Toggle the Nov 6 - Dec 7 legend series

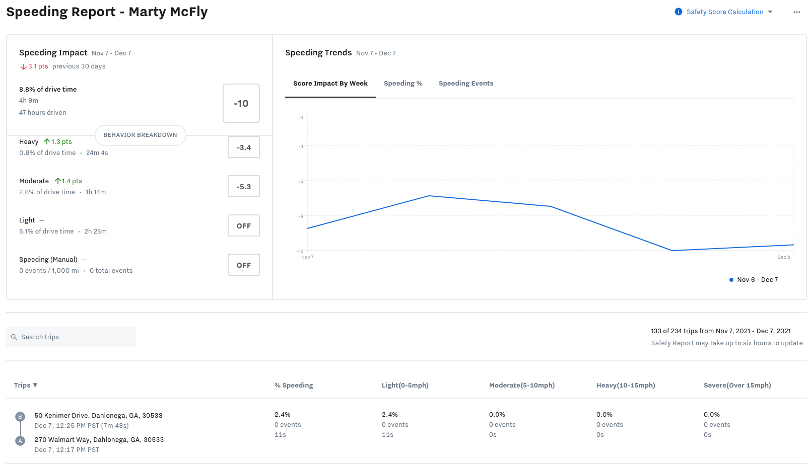pos(754,280)
